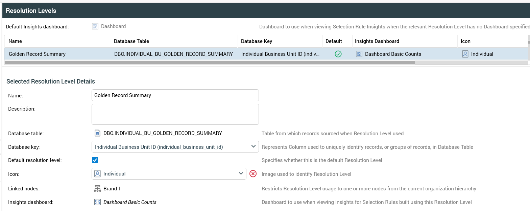Click the Insights Dashboard column header
This screenshot has width=530, height=211.
tap(377, 41)
